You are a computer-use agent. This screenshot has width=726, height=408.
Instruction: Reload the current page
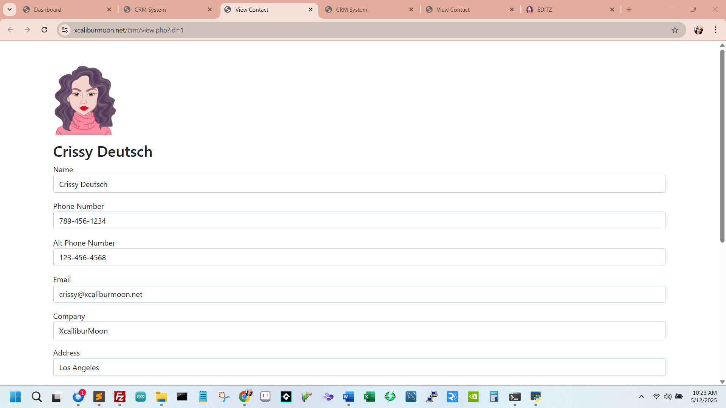click(x=45, y=30)
